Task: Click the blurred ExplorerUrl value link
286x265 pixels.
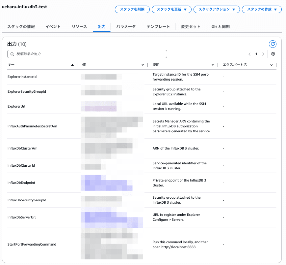Action: (x=98, y=106)
